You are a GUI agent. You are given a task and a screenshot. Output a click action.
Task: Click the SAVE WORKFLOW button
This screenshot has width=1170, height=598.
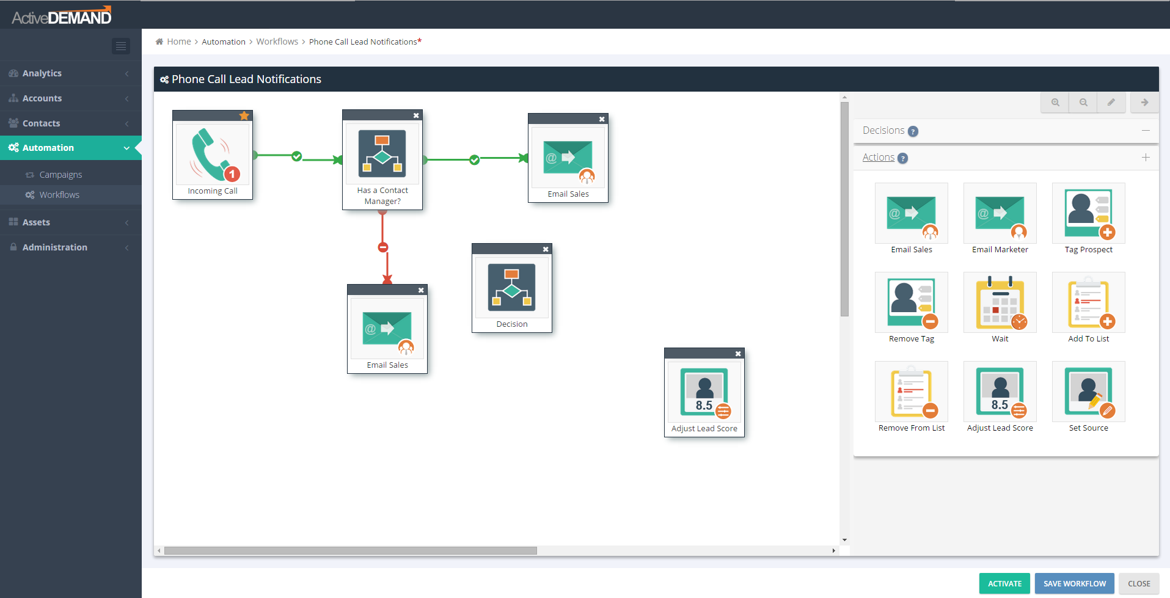[1075, 583]
